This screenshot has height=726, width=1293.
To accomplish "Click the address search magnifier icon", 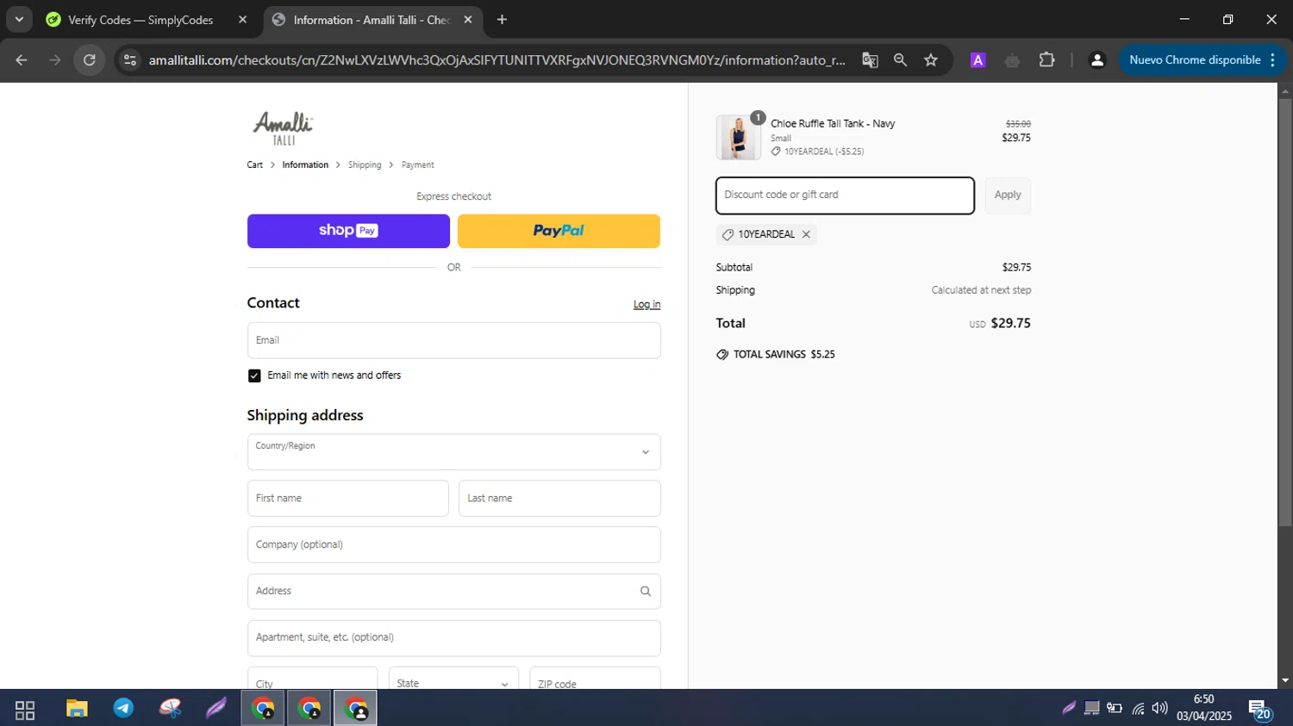I will coord(645,592).
